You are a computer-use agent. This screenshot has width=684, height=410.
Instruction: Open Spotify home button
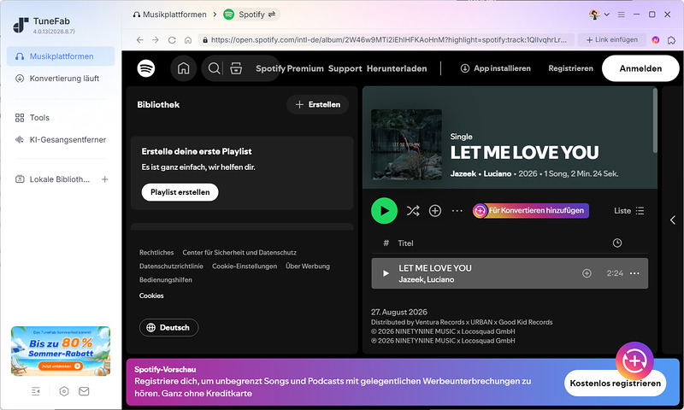[183, 68]
